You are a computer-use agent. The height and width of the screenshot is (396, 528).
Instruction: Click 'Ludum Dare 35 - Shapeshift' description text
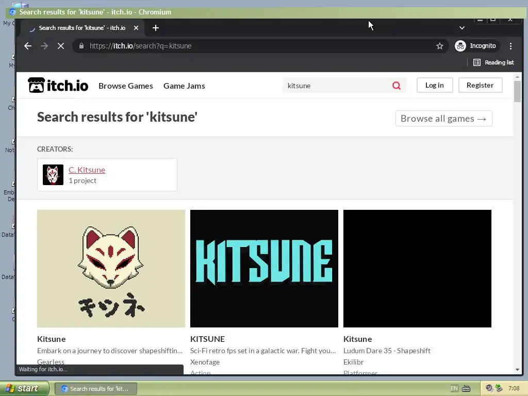click(x=387, y=351)
